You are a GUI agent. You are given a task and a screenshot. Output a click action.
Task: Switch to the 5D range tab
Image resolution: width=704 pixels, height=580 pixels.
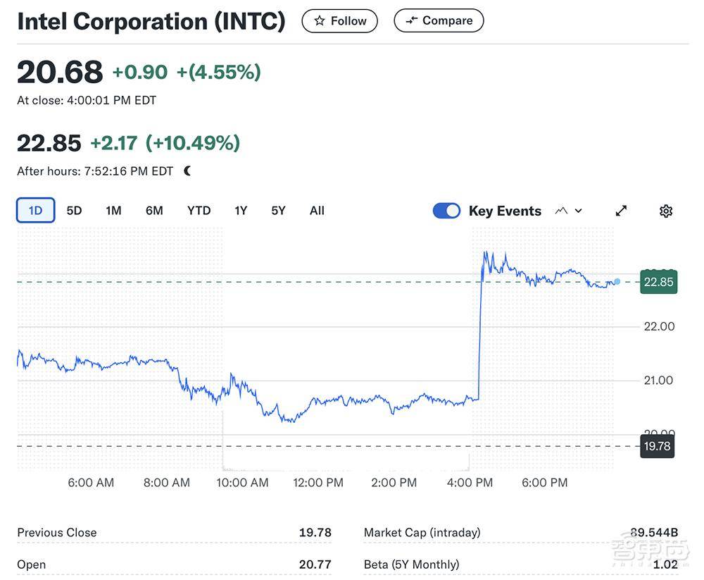[74, 211]
